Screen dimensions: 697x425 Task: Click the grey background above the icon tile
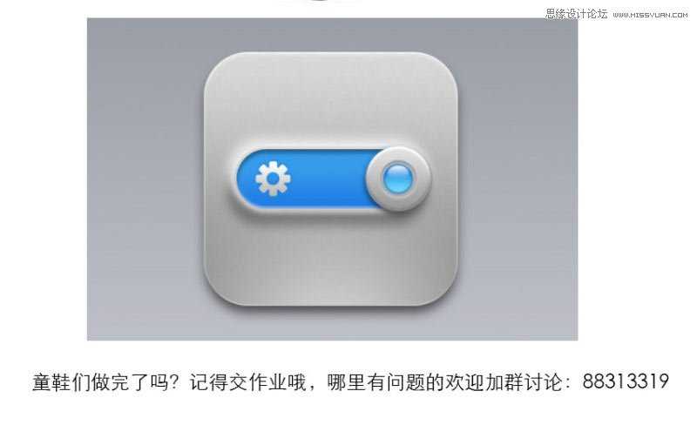[331, 35]
